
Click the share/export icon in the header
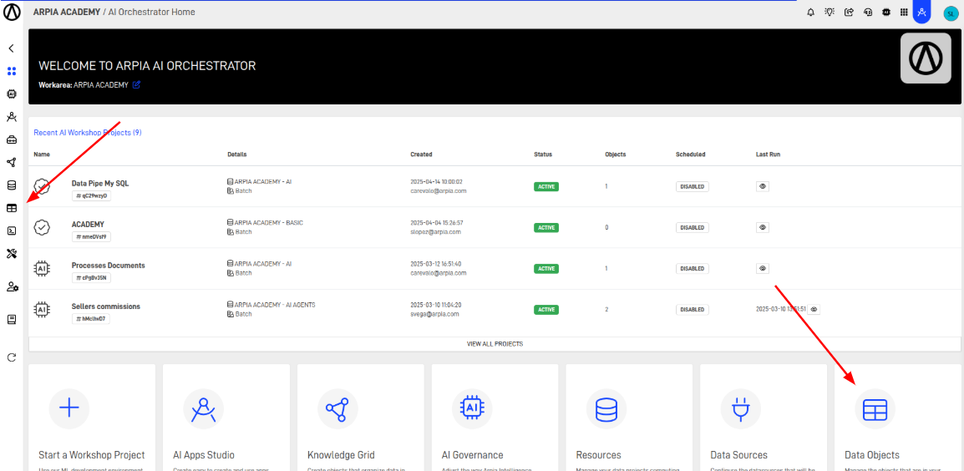click(849, 12)
